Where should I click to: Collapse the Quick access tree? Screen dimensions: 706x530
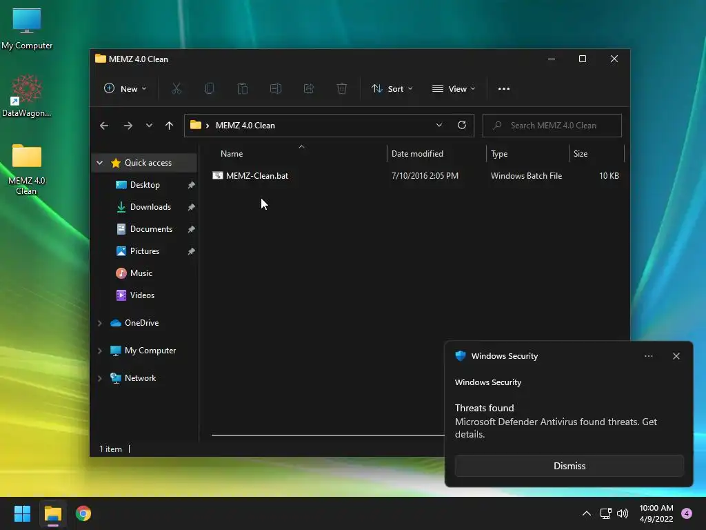click(x=100, y=163)
